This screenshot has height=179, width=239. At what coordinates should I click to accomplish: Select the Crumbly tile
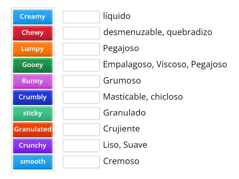[33, 98]
